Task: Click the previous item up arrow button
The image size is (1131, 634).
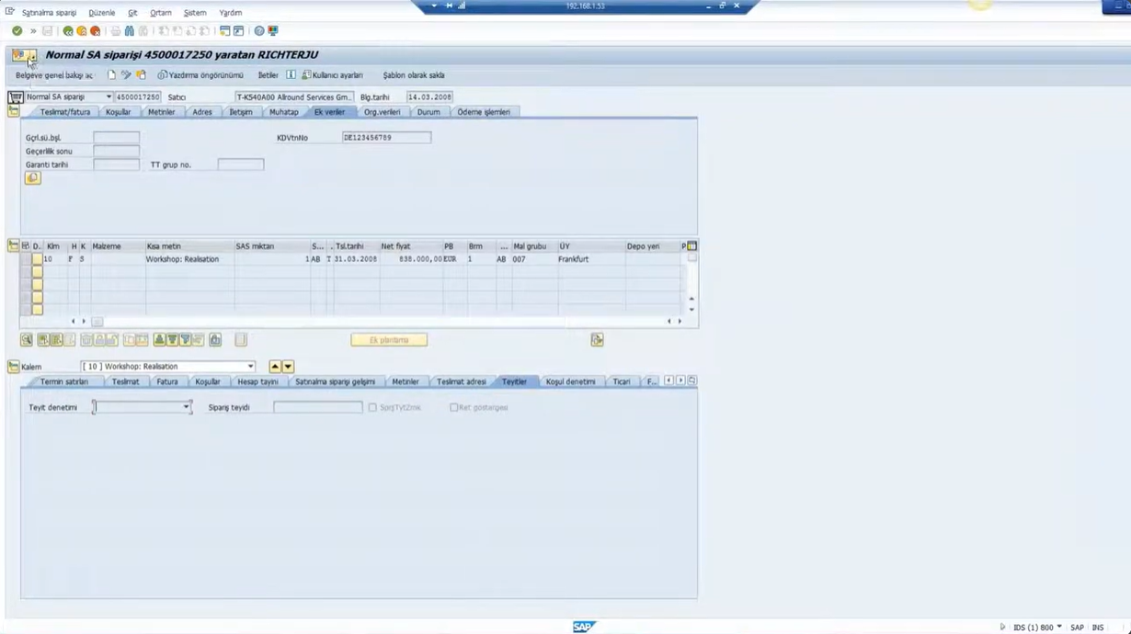Action: (275, 367)
